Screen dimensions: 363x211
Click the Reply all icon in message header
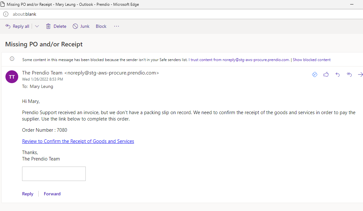coord(349,74)
